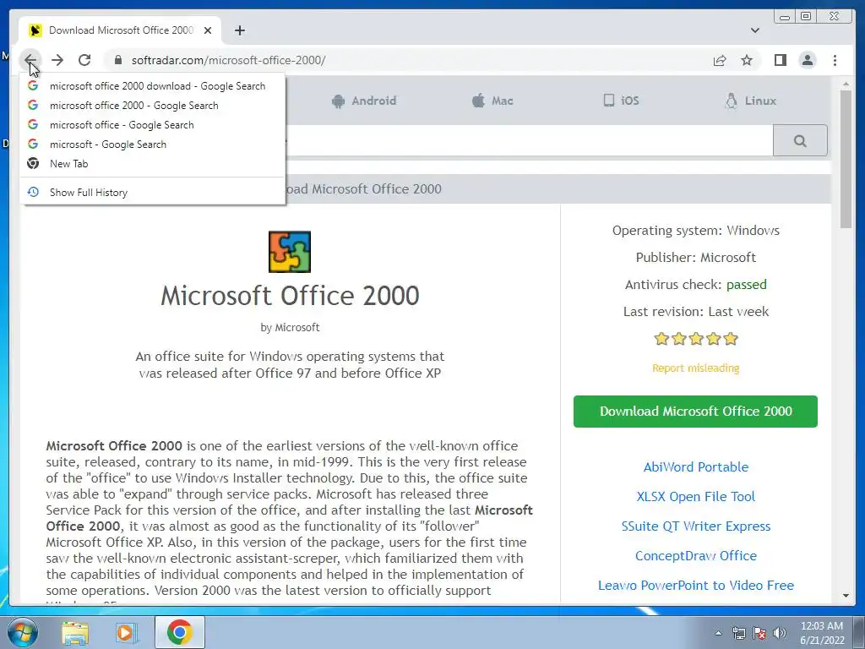Viewport: 865px width, 649px height.
Task: Click the forward navigation arrow
Action: coord(57,60)
